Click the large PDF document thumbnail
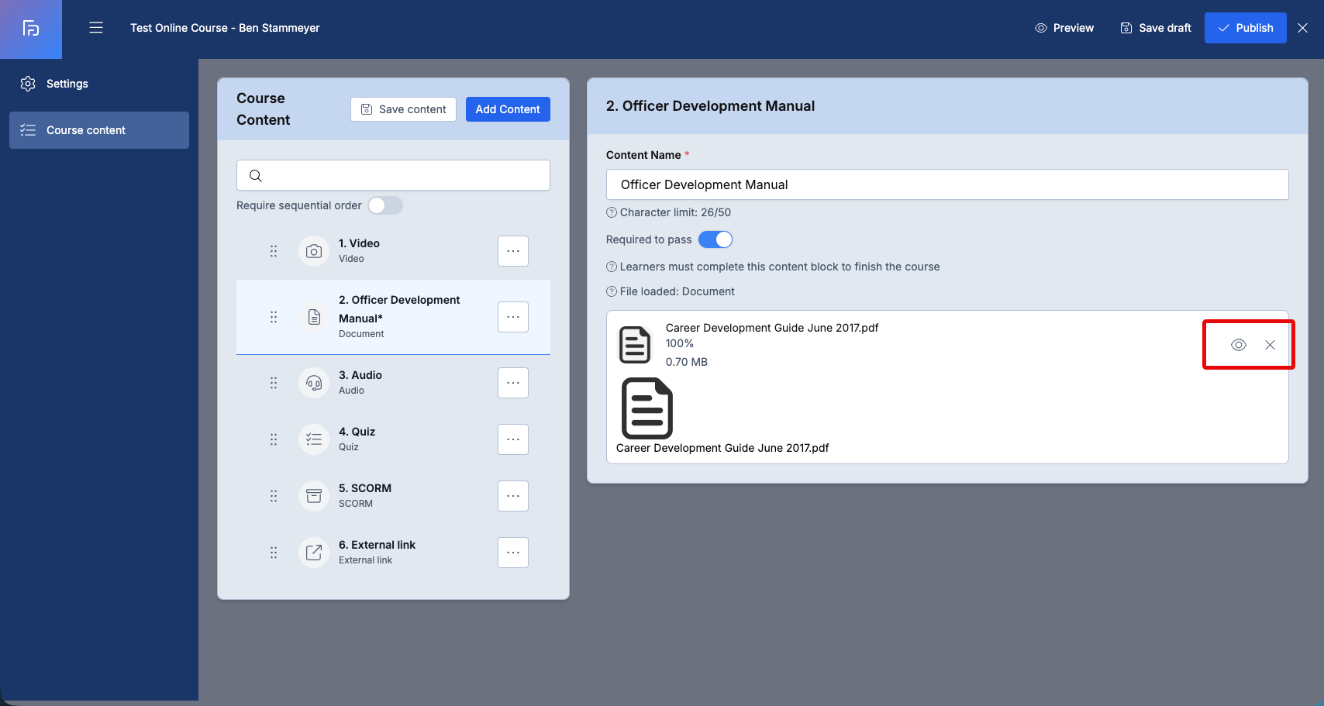 pos(647,408)
